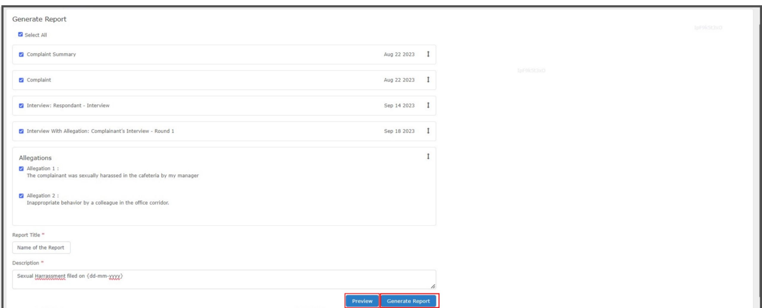Click the Generate Report button
This screenshot has width=762, height=308.
pyautogui.click(x=408, y=301)
